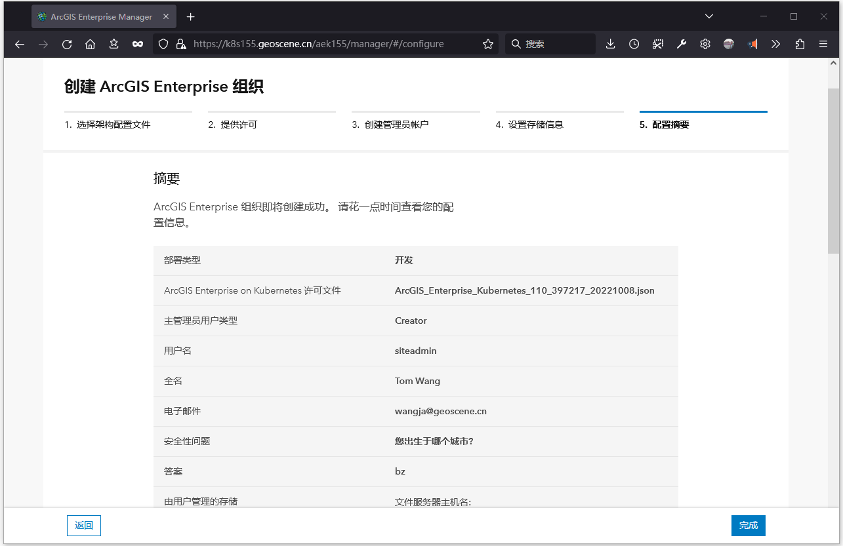
Task: Click the 电子邮件 row label
Action: click(182, 411)
